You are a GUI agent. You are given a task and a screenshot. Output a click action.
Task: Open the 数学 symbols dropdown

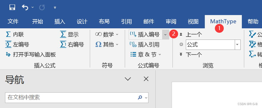[x=107, y=35]
